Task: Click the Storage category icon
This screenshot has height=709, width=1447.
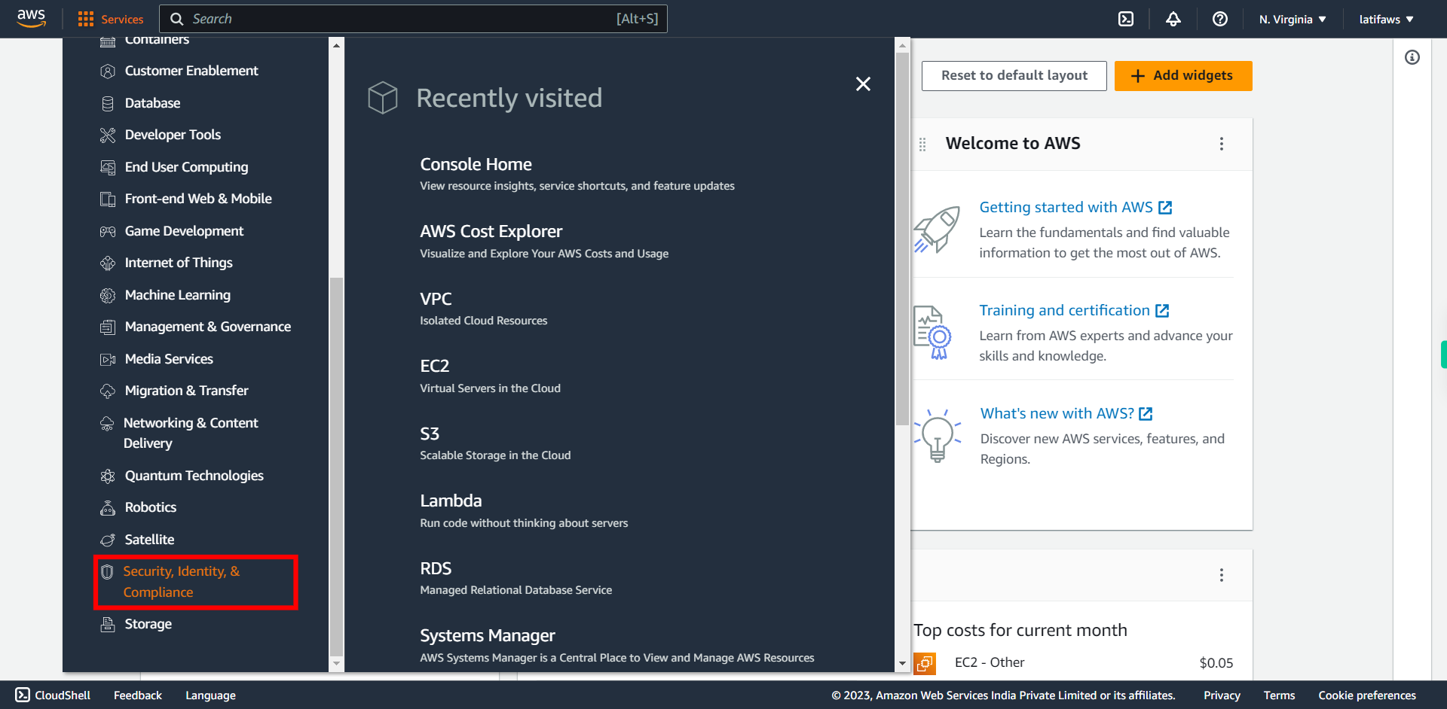Action: tap(108, 624)
